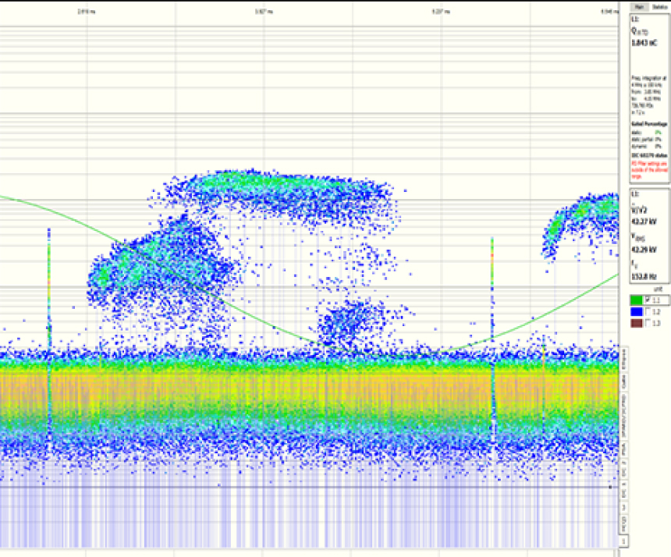This screenshot has width=671, height=557.
Task: Click the 152.8 Hz frequency reading
Action: (x=643, y=276)
